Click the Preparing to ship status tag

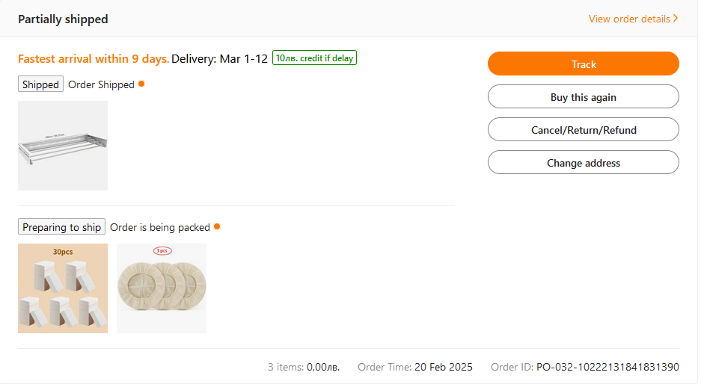point(61,227)
